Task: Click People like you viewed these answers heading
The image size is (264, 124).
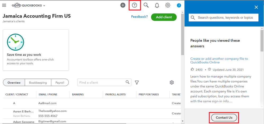Action: (x=215, y=43)
